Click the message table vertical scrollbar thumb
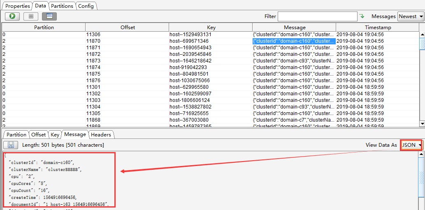The height and width of the screenshot is (210, 425). click(x=422, y=43)
